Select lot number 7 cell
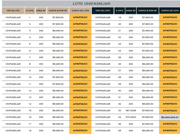The height and width of the screenshot is (135, 180). point(30,57)
